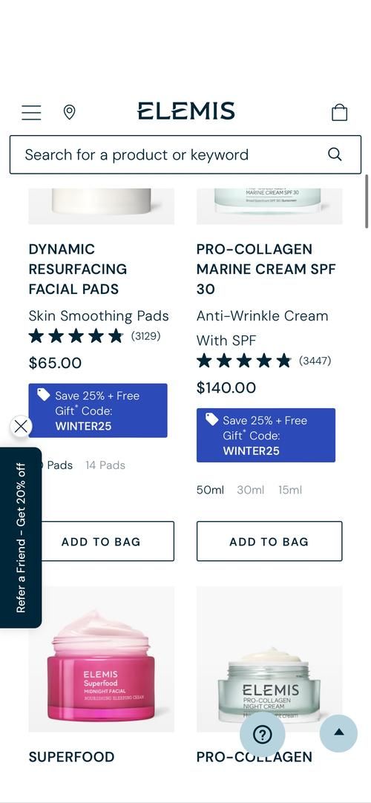371x803 pixels.
Task: Open the help question mark bubble
Action: 263,735
